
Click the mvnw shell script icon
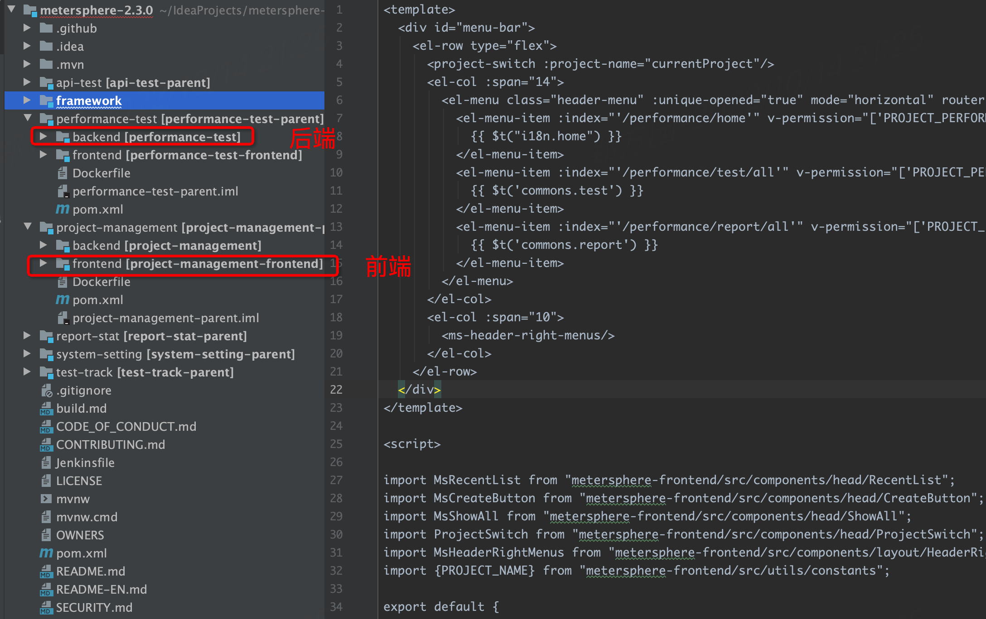pyautogui.click(x=46, y=499)
